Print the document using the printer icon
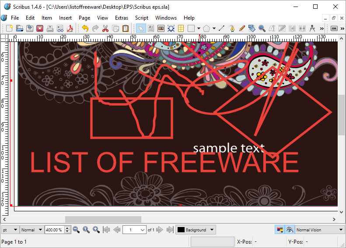 [50, 28]
